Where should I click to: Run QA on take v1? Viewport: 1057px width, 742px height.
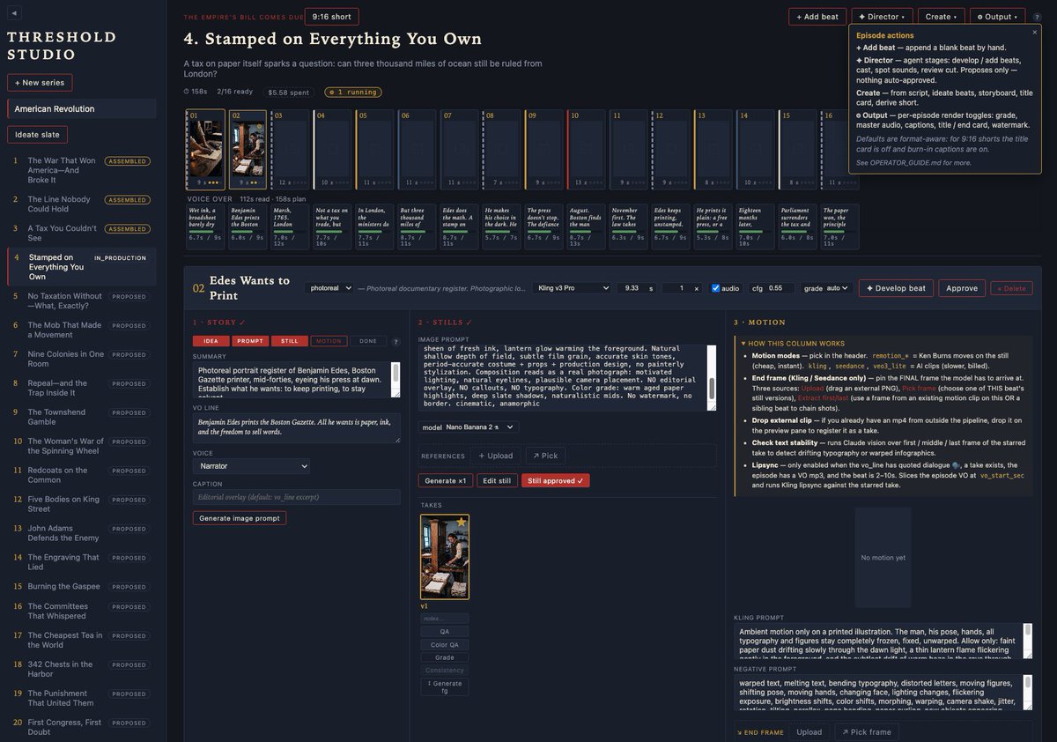(x=445, y=631)
